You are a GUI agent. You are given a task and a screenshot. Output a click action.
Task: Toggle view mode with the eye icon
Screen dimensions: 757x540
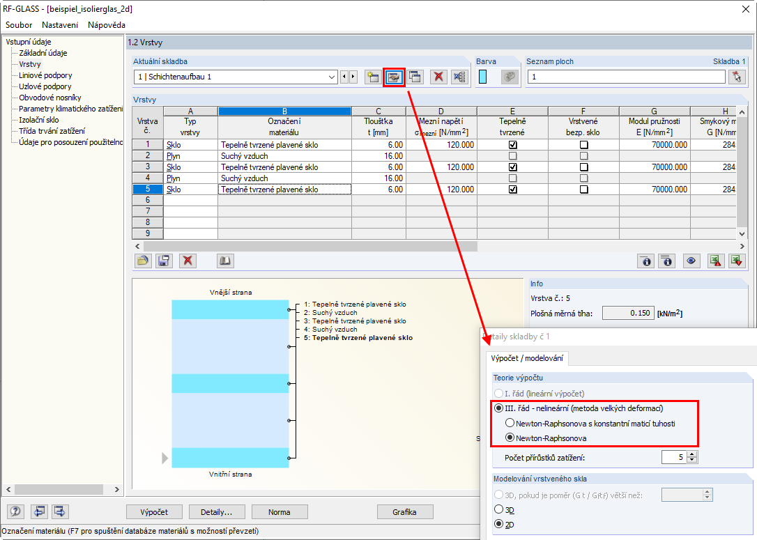[x=691, y=261]
